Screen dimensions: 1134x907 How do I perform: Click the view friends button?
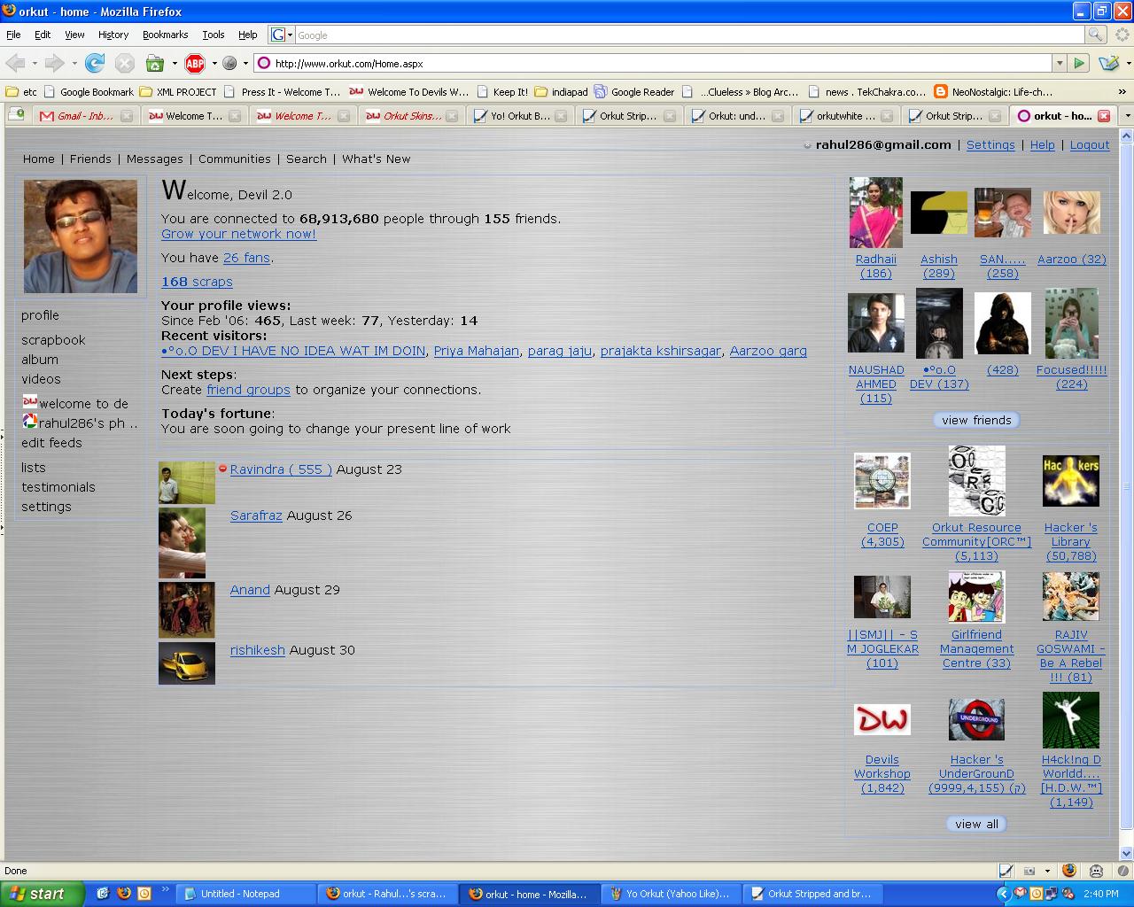tap(976, 420)
